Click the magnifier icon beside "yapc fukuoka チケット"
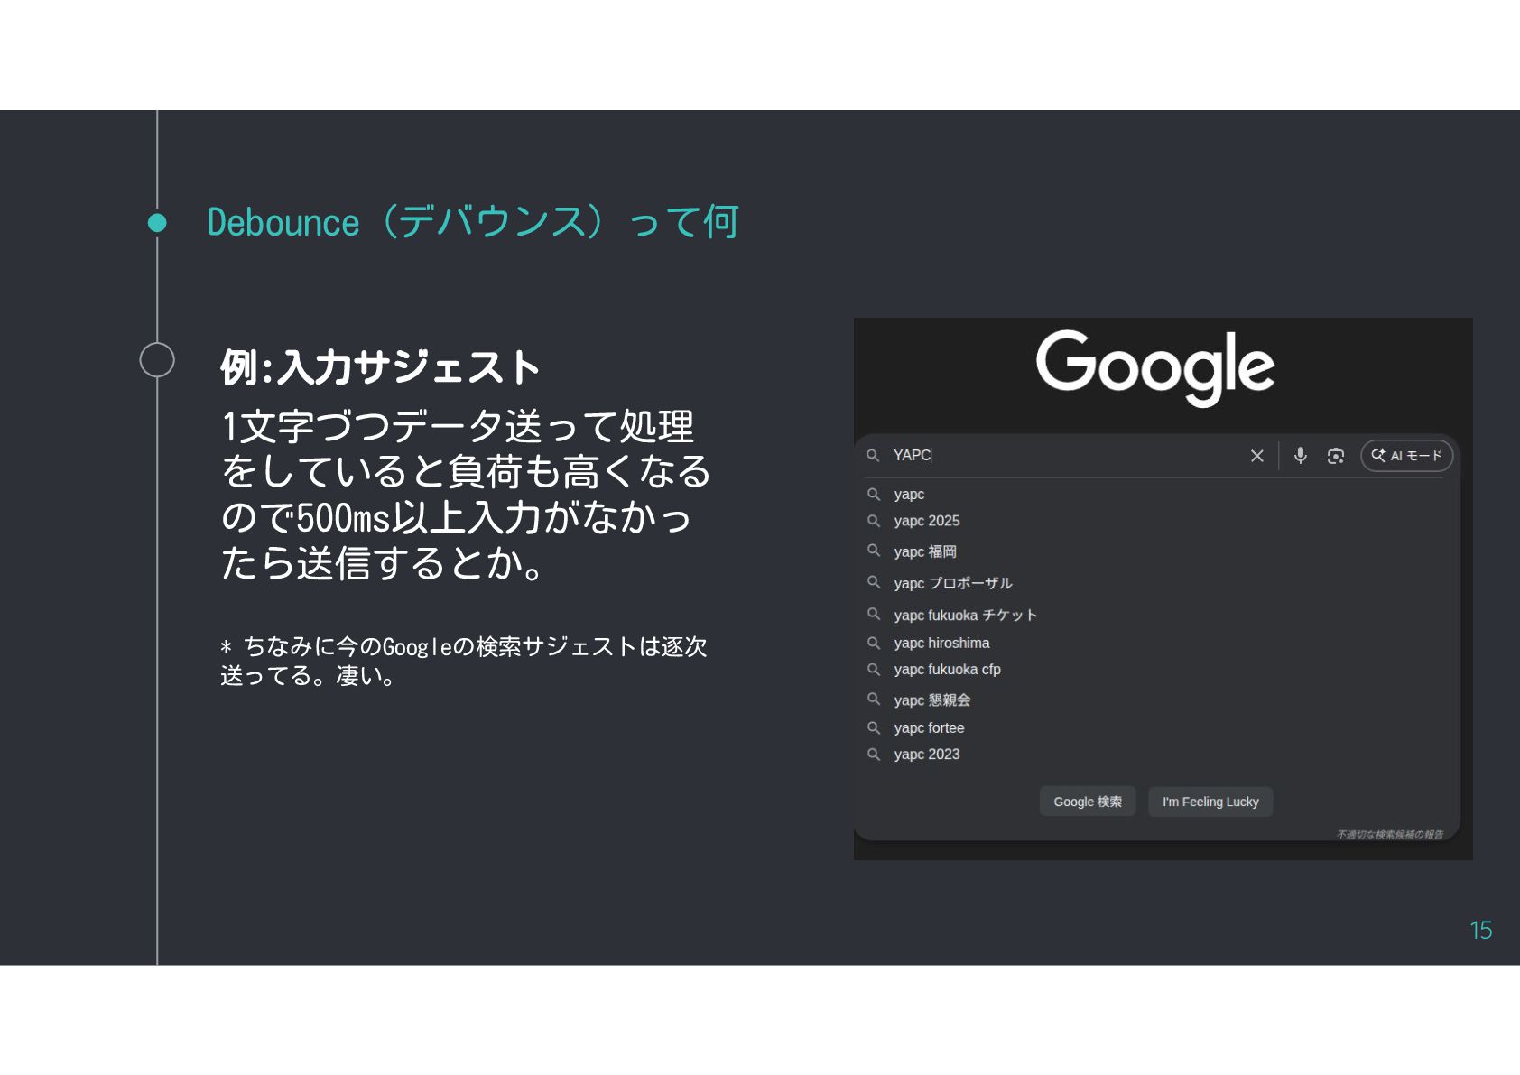Image resolution: width=1520 pixels, height=1075 pixels. (874, 614)
